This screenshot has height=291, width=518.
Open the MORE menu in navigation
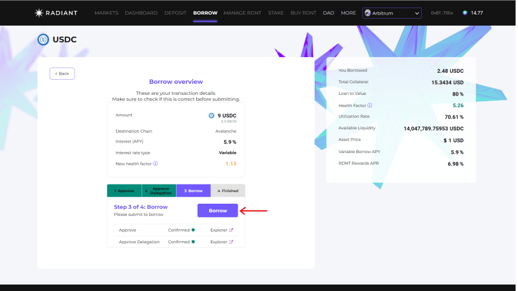(348, 13)
